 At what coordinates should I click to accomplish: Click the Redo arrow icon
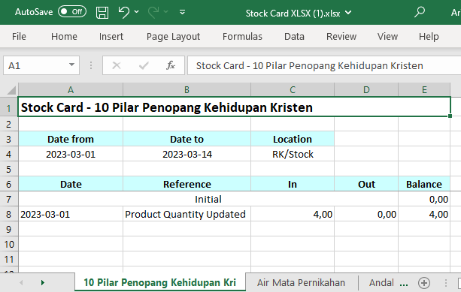coord(153,12)
